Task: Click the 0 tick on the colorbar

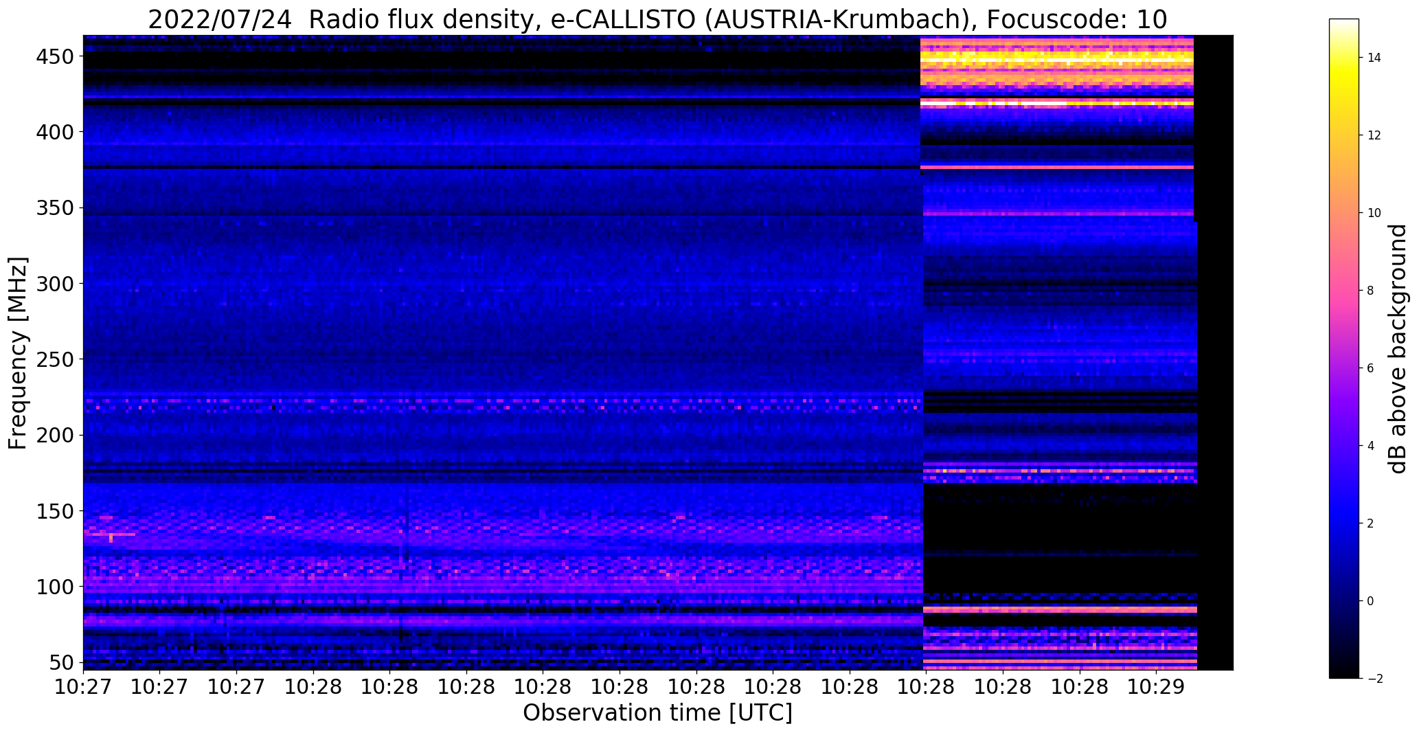Action: [1371, 601]
